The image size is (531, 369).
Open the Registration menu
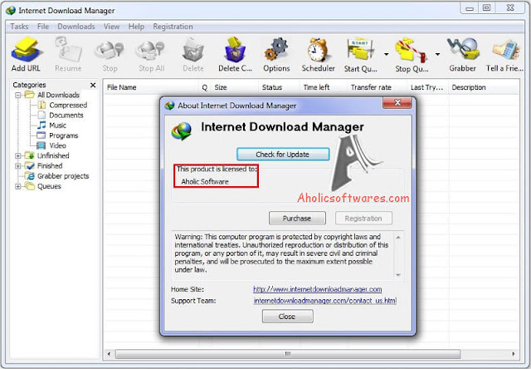(x=173, y=27)
